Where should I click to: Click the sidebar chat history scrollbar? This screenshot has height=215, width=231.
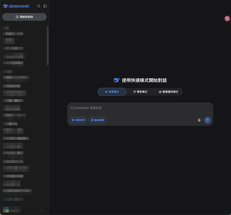pyautogui.click(x=48, y=46)
